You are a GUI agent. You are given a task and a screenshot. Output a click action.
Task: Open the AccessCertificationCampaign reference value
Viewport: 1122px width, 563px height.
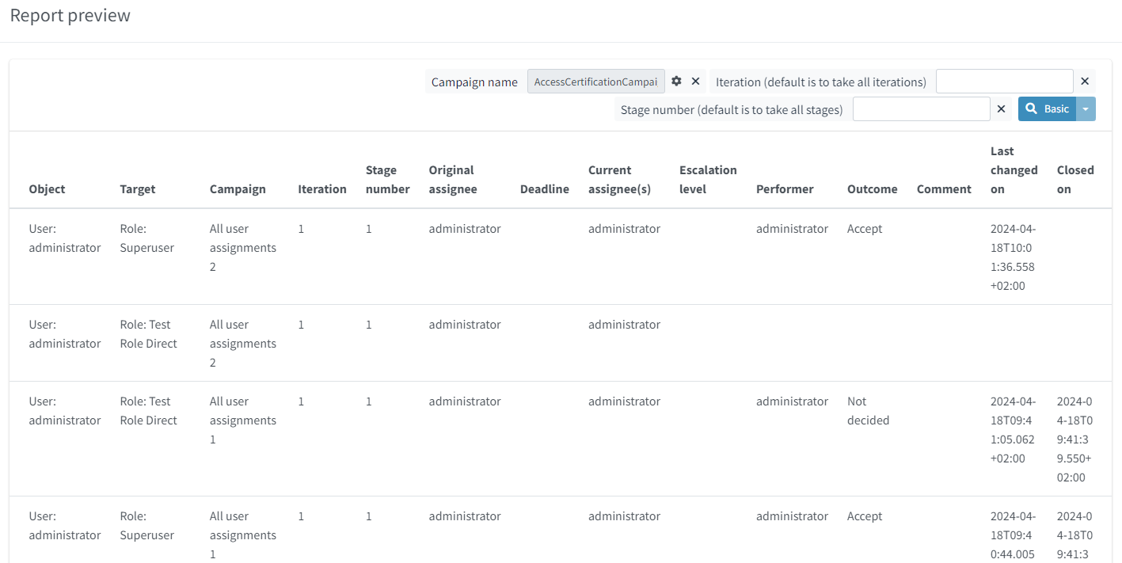coord(595,82)
